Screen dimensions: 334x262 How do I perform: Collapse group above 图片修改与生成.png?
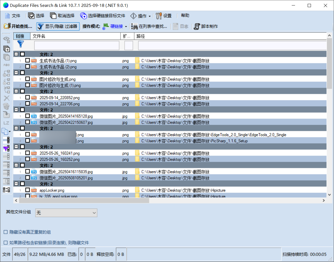pos(16,73)
